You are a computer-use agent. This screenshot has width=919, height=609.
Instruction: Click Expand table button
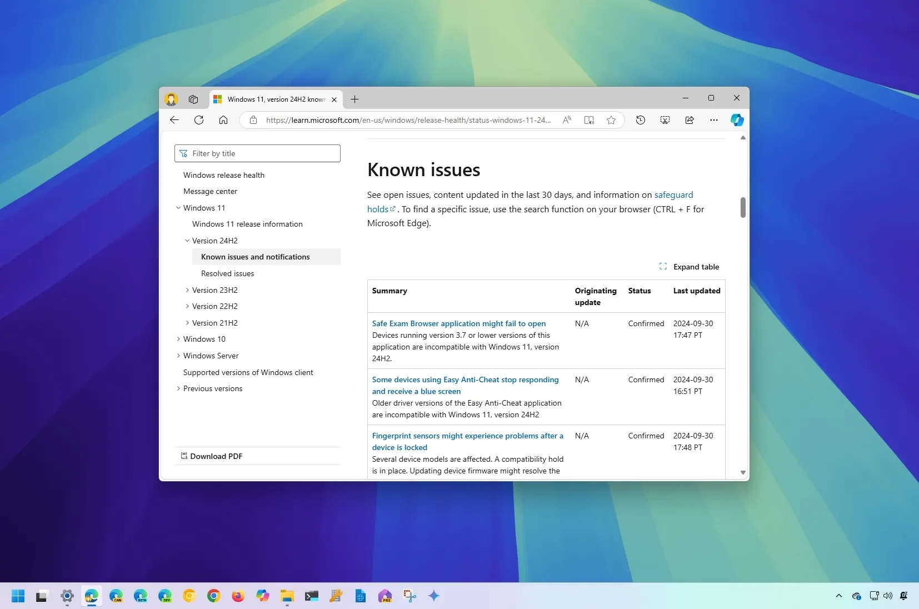tap(689, 267)
